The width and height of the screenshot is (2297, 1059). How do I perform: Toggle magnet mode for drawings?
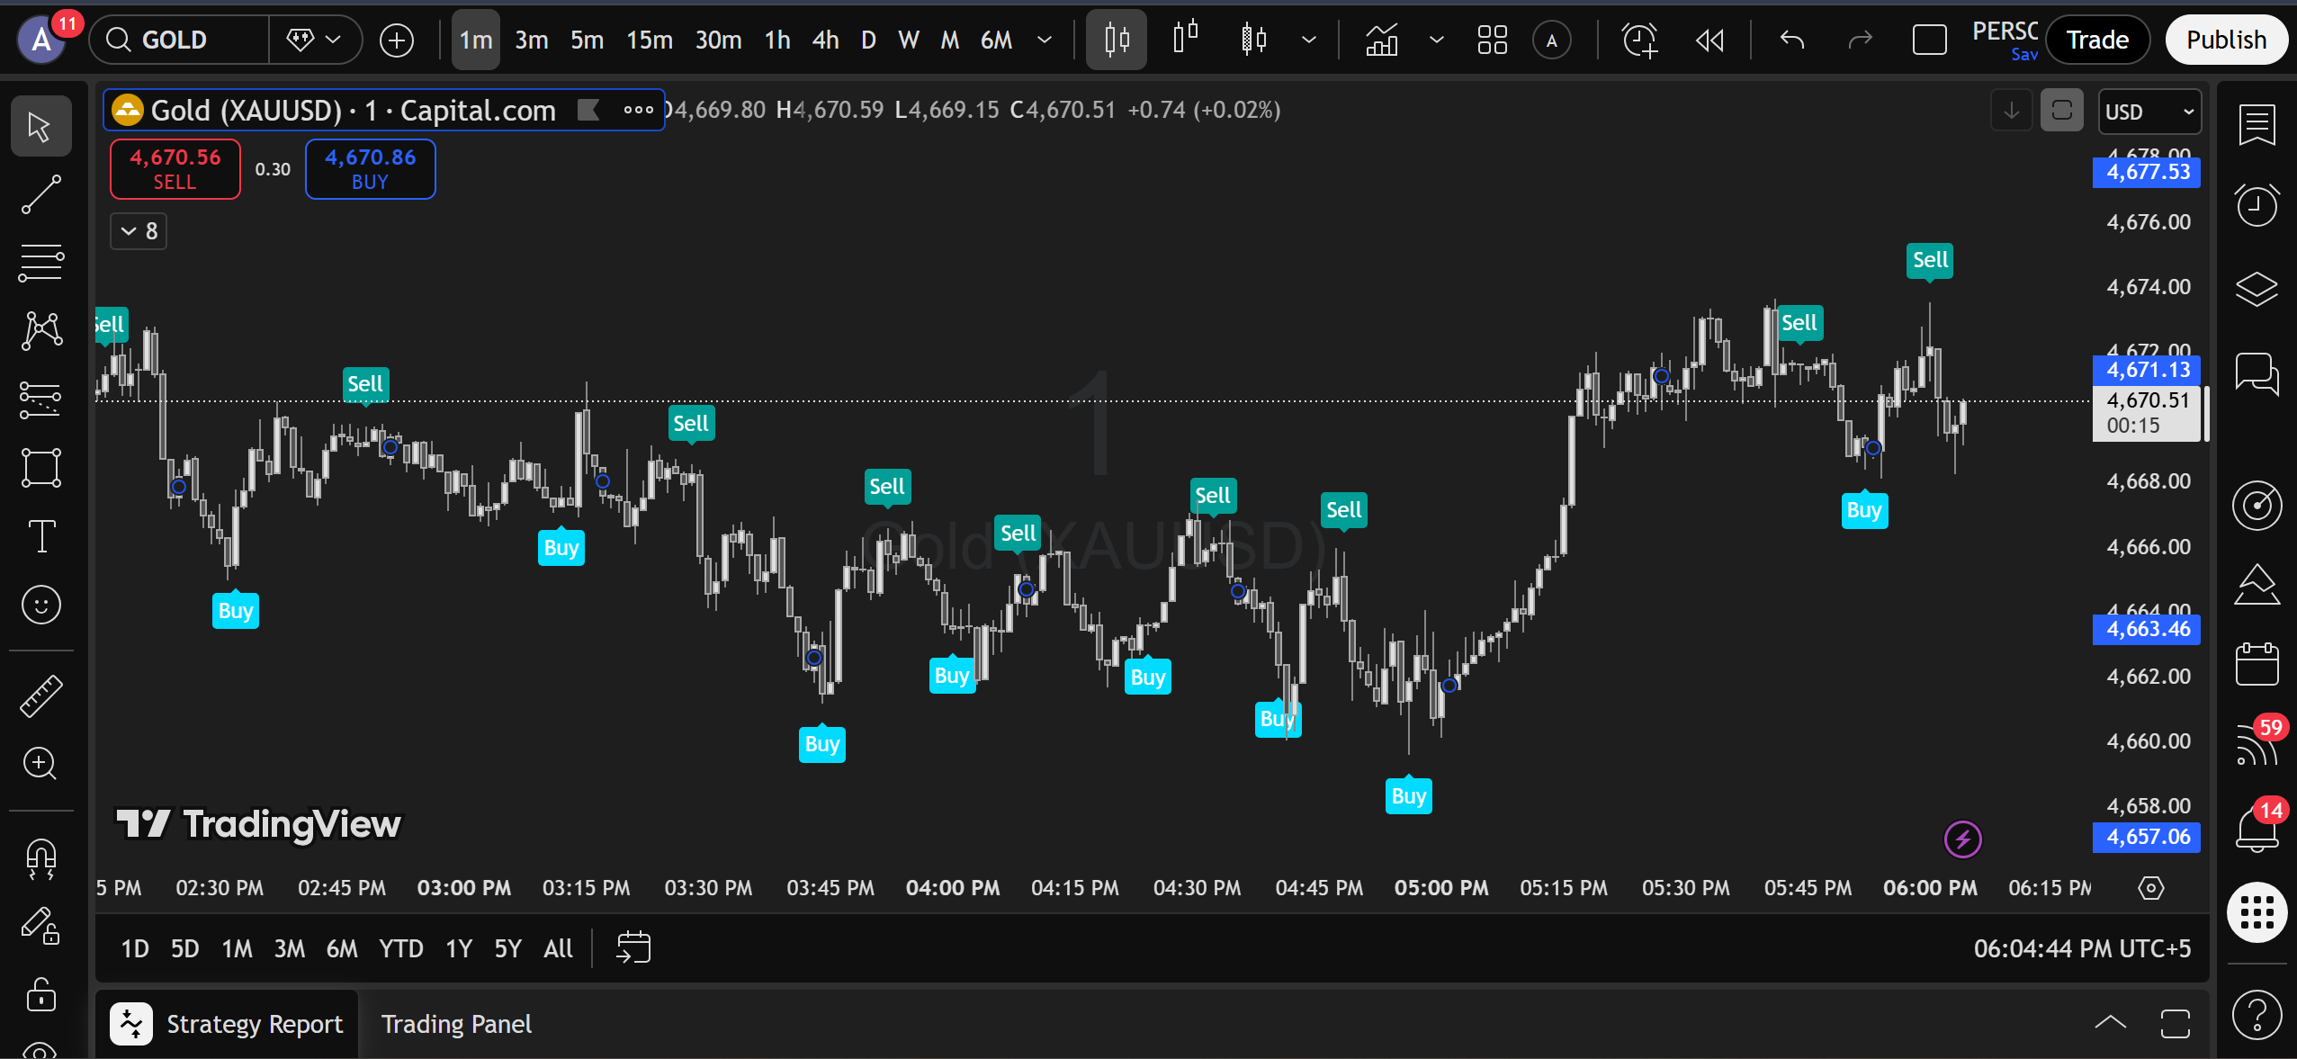click(40, 858)
